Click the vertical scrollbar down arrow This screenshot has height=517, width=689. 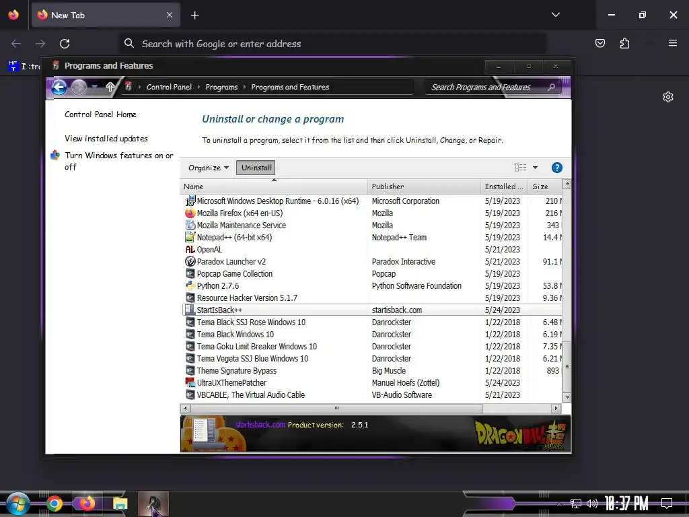tap(567, 397)
